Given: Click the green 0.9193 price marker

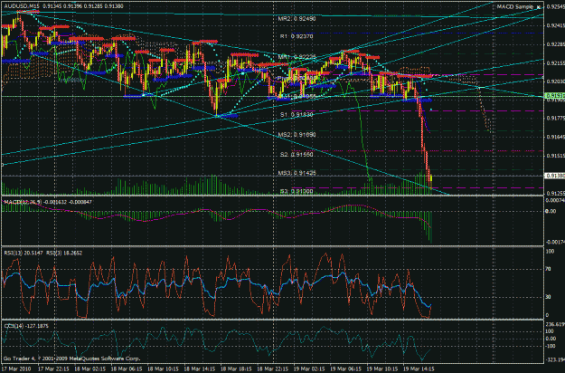Looking at the screenshot, I should [555, 96].
